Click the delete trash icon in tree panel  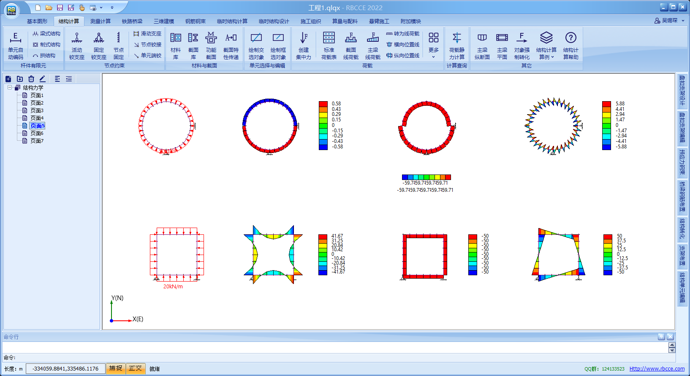point(31,79)
